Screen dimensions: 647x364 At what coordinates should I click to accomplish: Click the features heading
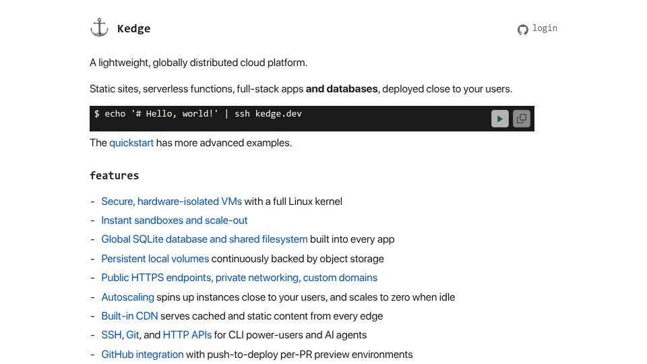click(x=115, y=176)
